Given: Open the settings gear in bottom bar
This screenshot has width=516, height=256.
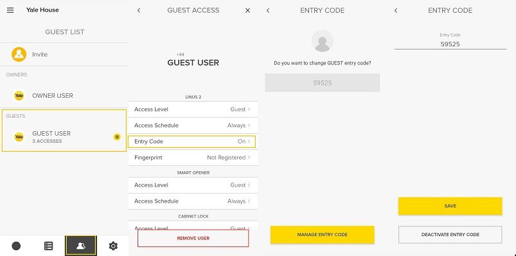Looking at the screenshot, I should (x=113, y=246).
